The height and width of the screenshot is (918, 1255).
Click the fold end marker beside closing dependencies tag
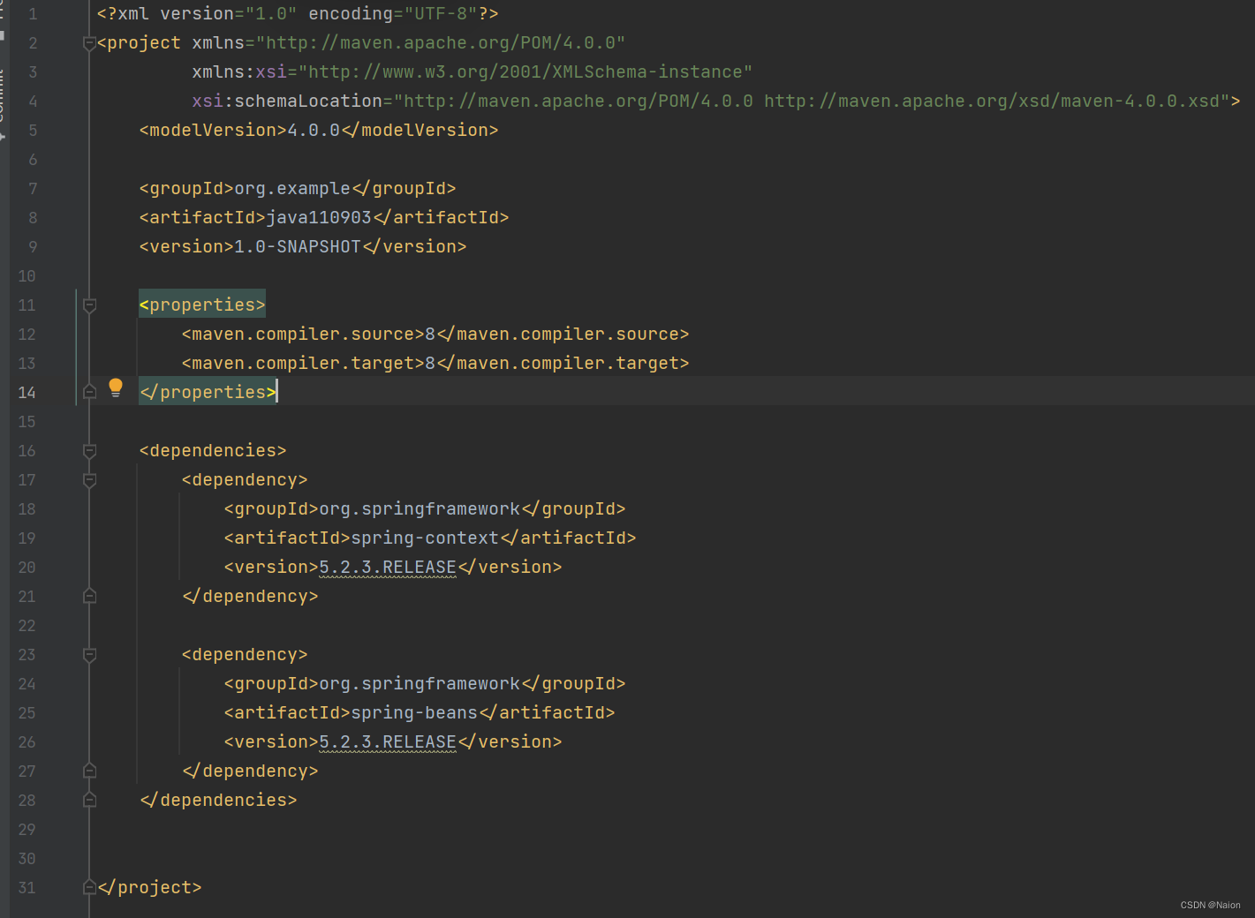pos(88,800)
